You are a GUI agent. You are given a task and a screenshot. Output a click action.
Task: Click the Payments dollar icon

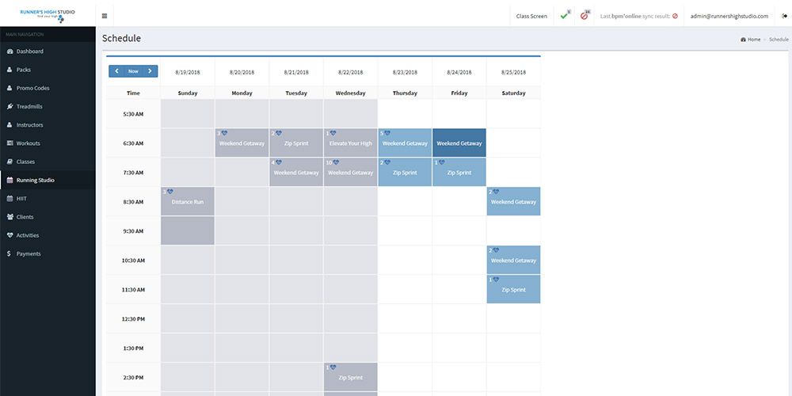click(10, 253)
